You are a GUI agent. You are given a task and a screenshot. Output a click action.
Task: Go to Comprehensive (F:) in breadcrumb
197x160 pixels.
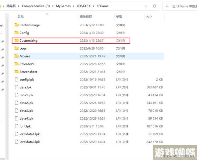[x=36, y=6]
